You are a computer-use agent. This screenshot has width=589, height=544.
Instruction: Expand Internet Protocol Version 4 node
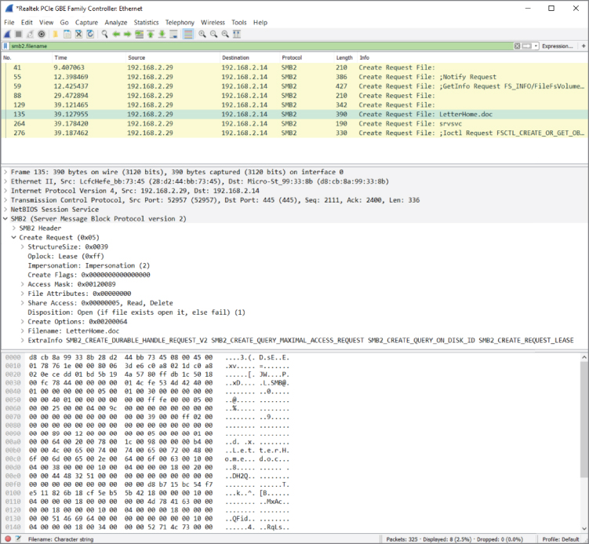[5, 191]
